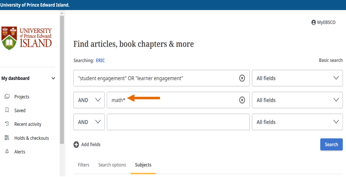Switch to Basic search
The width and height of the screenshot is (346, 177).
(x=330, y=60)
